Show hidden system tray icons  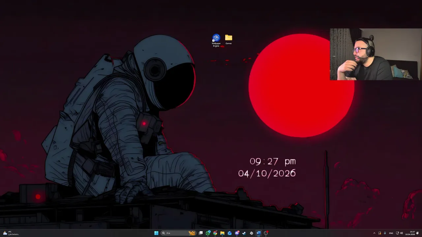click(x=374, y=233)
